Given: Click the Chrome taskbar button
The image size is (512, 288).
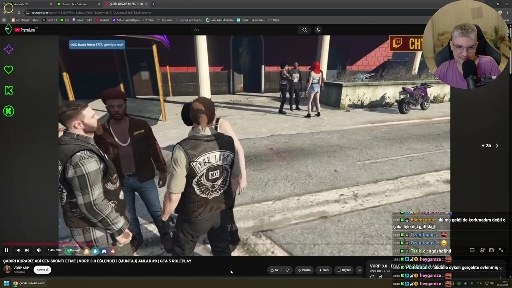Looking at the screenshot, I should [x=29, y=284].
